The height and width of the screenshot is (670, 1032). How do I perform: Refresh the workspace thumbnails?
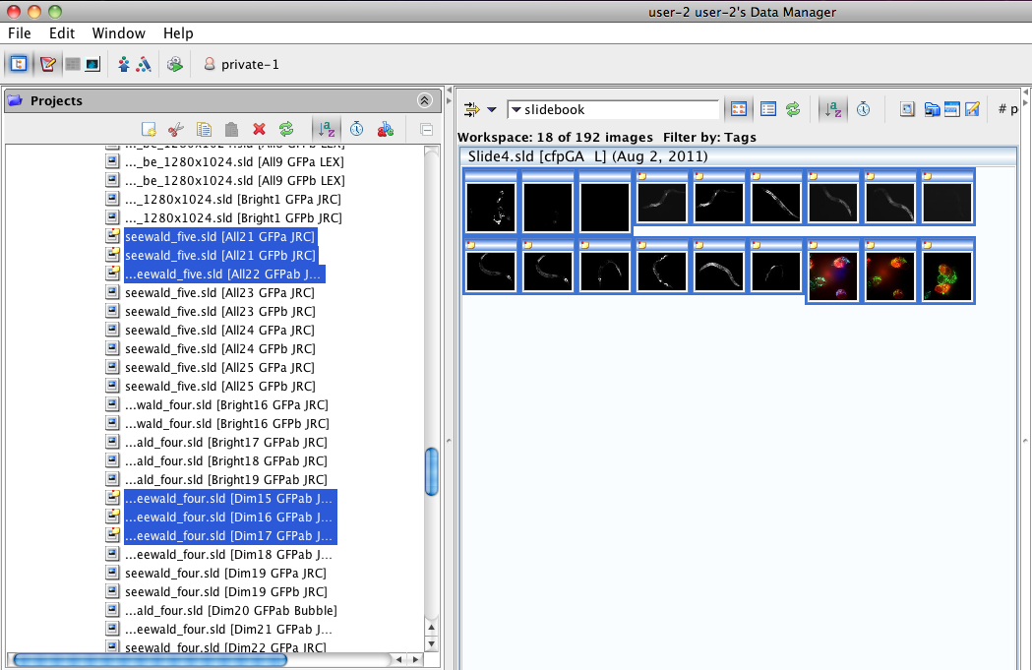click(x=792, y=109)
